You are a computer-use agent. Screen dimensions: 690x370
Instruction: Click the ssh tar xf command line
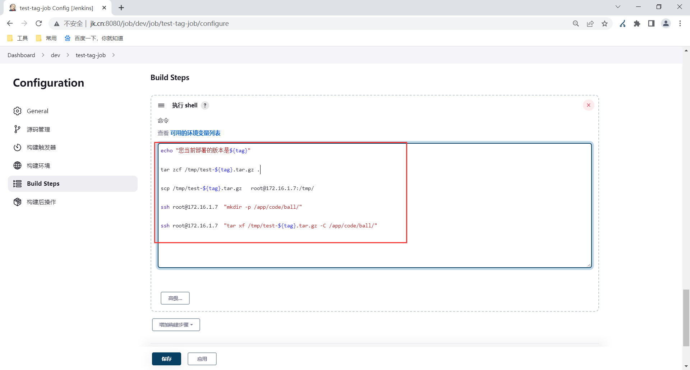coord(269,226)
